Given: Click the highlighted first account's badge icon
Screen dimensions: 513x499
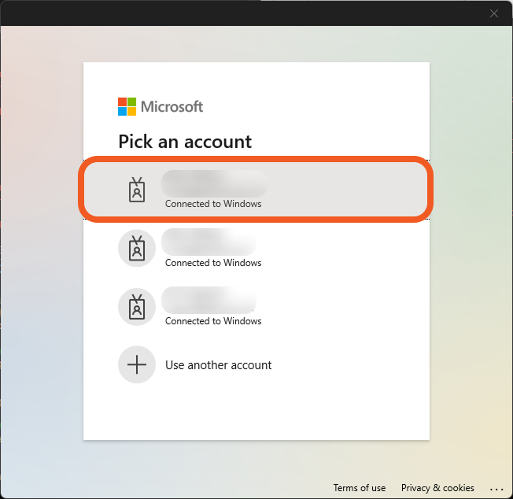Looking at the screenshot, I should click(137, 190).
